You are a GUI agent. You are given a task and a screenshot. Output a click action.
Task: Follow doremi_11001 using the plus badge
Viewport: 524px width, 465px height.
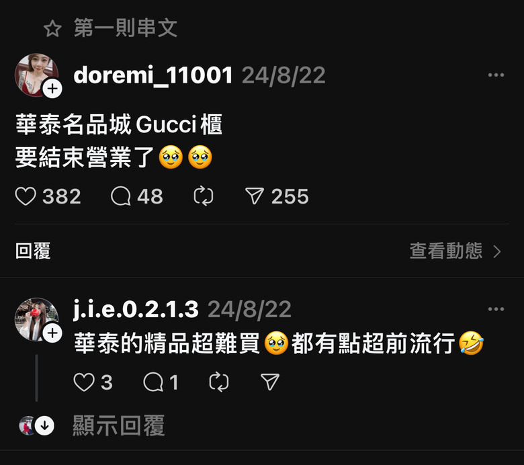tap(52, 89)
